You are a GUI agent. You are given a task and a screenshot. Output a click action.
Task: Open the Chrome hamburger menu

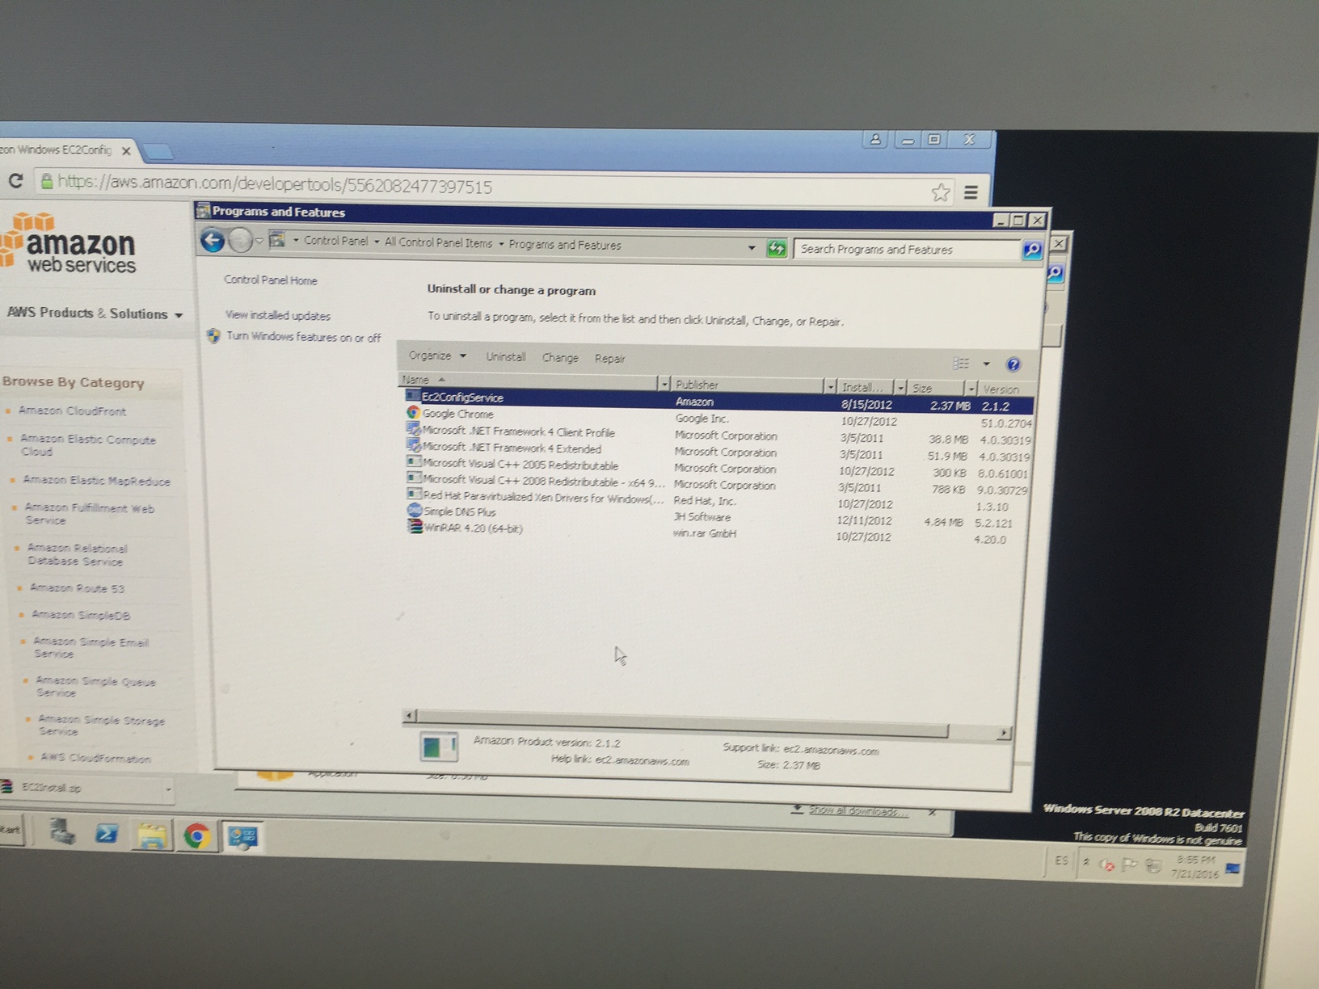(971, 192)
